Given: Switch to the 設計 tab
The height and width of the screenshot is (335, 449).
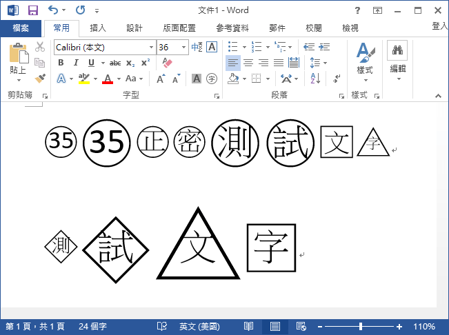Looking at the screenshot, I should coord(134,28).
